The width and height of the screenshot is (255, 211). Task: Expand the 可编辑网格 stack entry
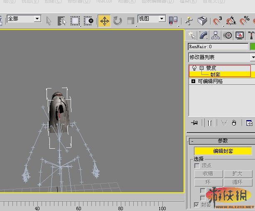click(x=194, y=81)
